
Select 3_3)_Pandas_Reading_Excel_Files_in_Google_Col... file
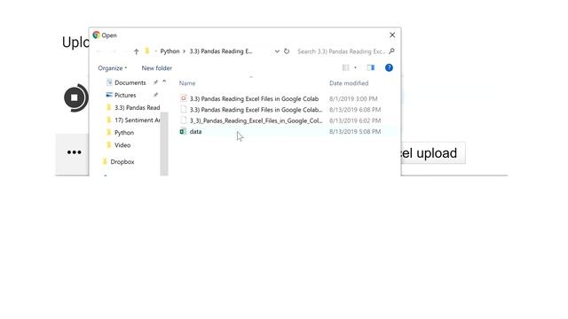256,121
